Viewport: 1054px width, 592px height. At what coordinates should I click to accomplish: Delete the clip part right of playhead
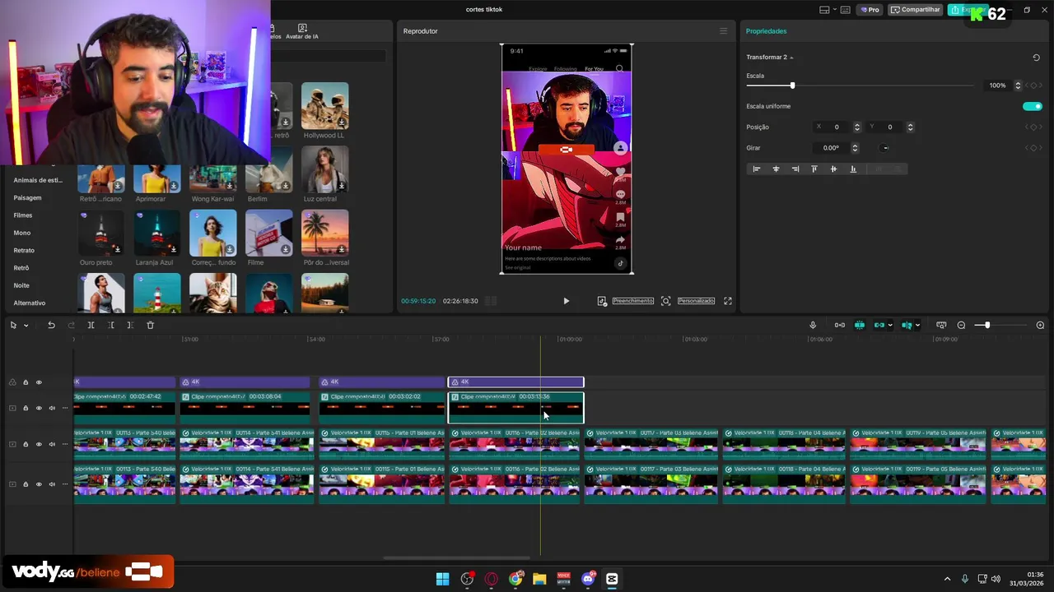click(x=130, y=326)
